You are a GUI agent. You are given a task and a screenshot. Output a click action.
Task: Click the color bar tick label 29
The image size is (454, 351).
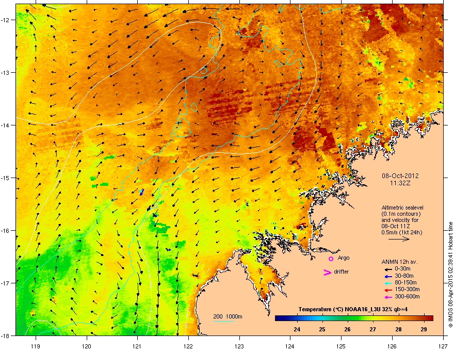pyautogui.click(x=424, y=329)
